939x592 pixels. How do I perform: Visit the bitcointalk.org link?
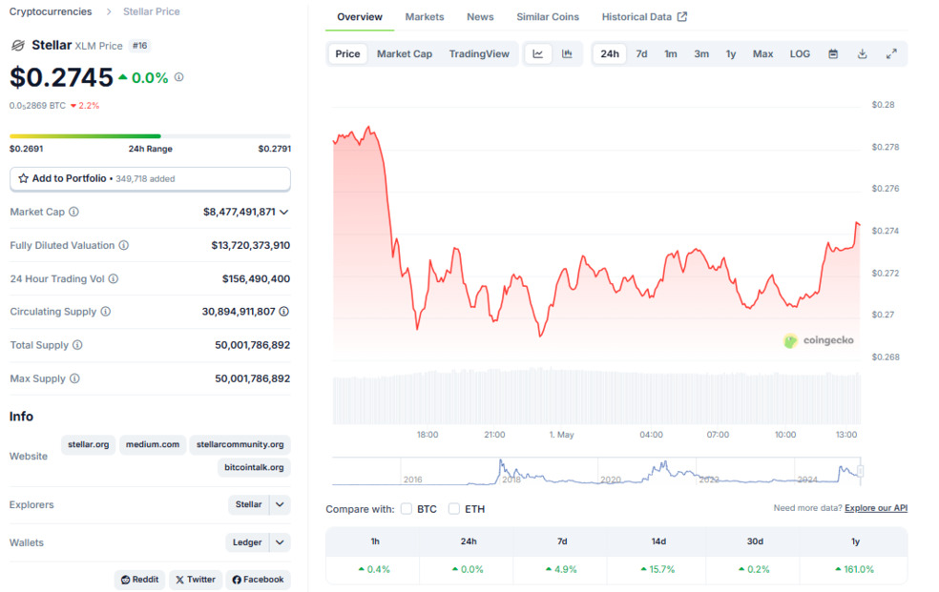click(254, 467)
